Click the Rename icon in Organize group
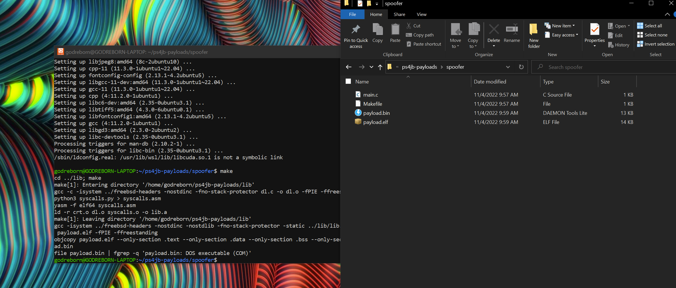The image size is (676, 288). [512, 29]
